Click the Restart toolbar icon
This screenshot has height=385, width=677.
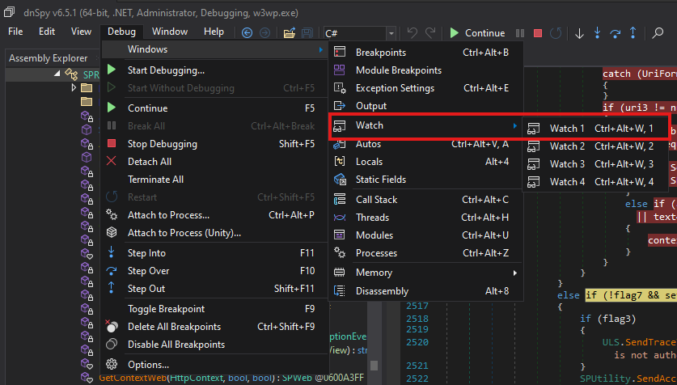pos(555,33)
